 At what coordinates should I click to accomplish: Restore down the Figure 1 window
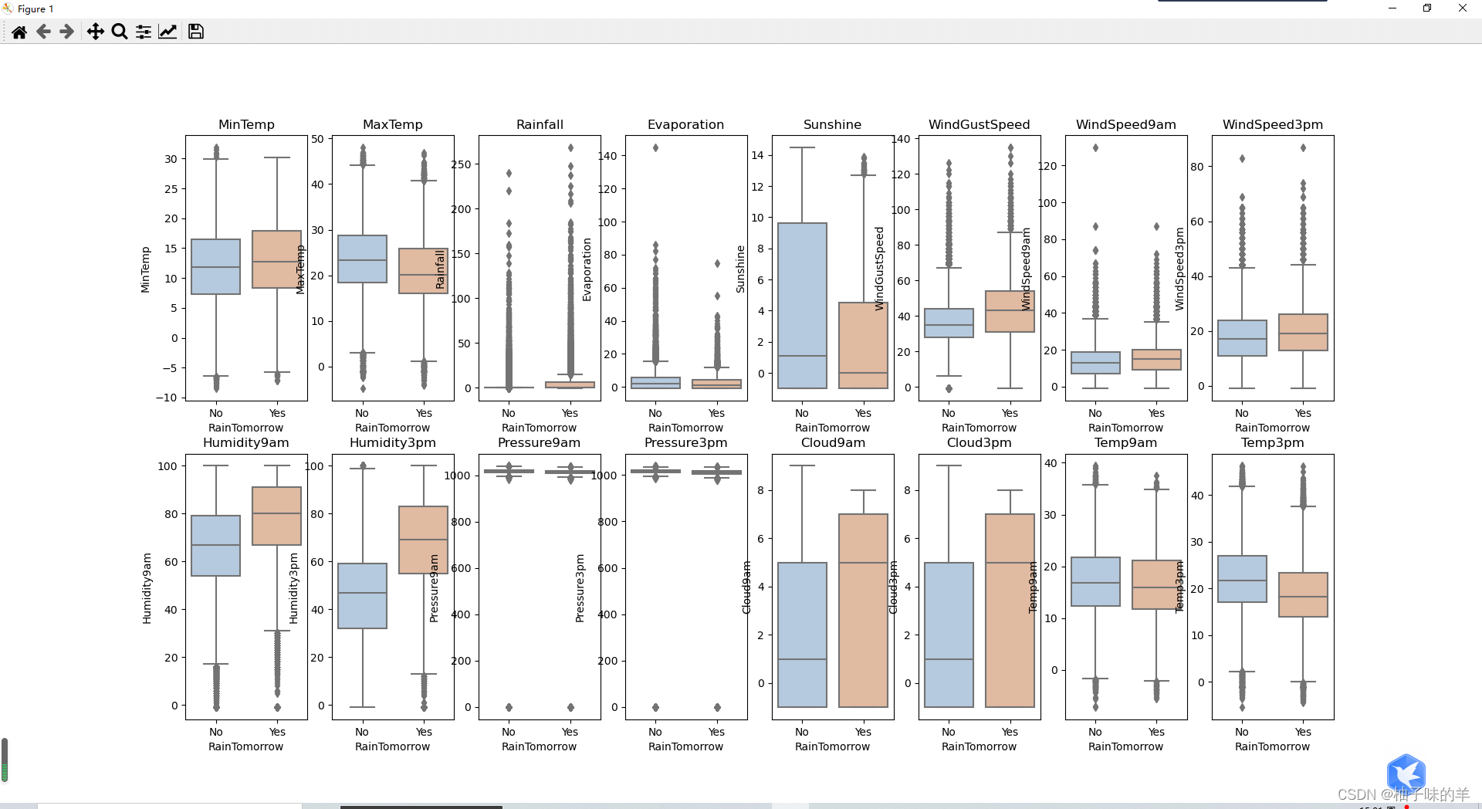pyautogui.click(x=1427, y=8)
